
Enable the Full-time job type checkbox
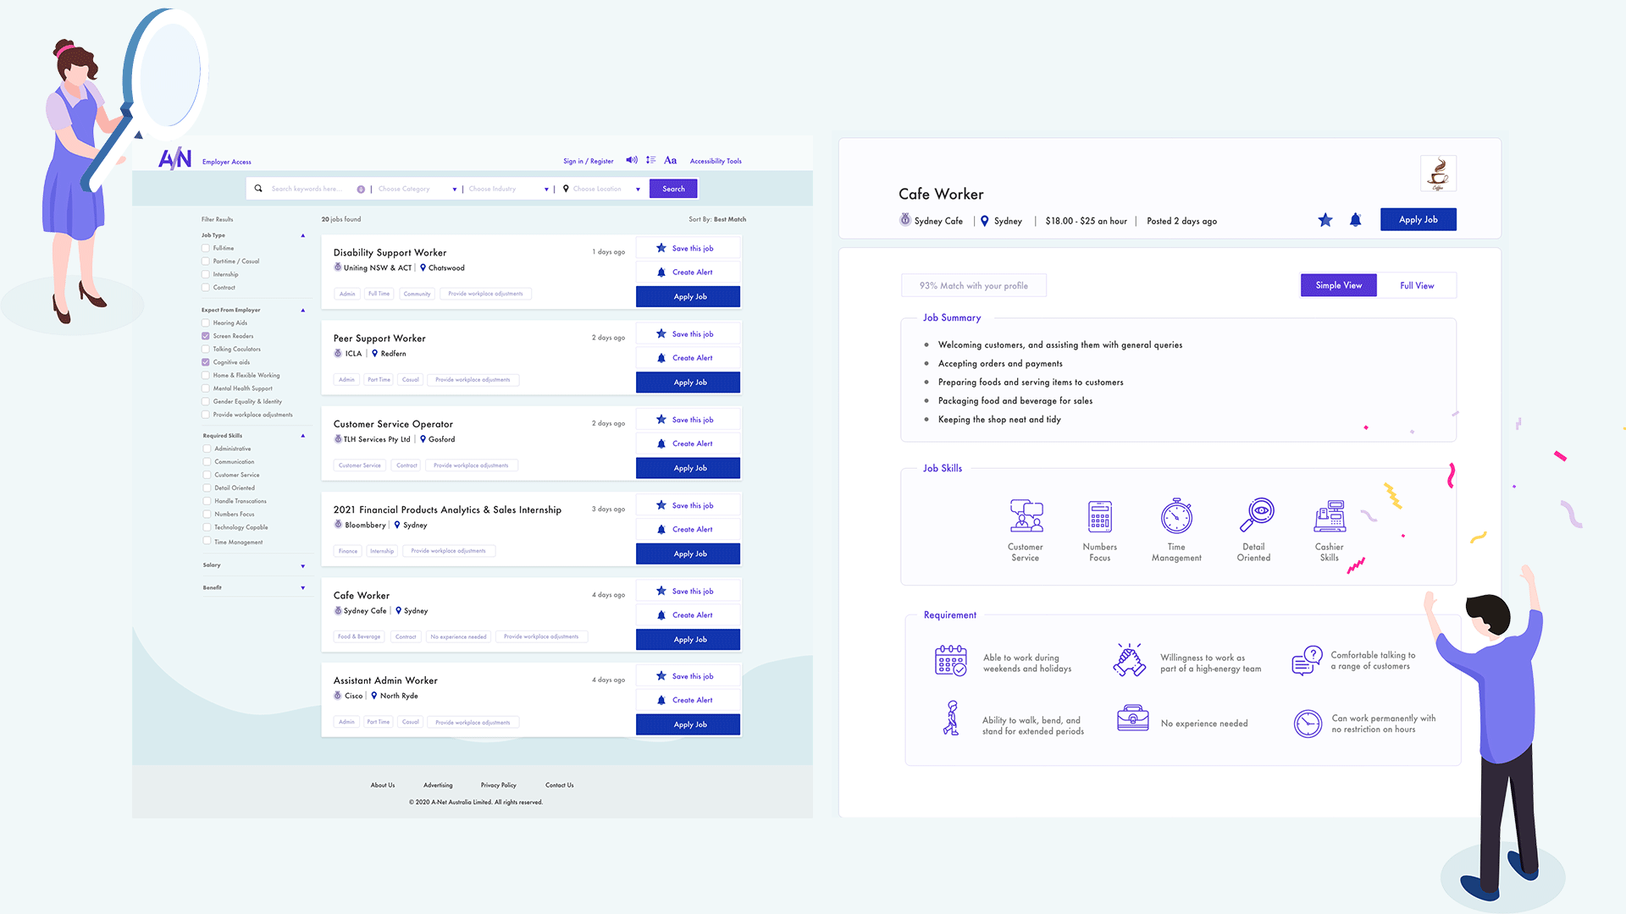click(206, 248)
